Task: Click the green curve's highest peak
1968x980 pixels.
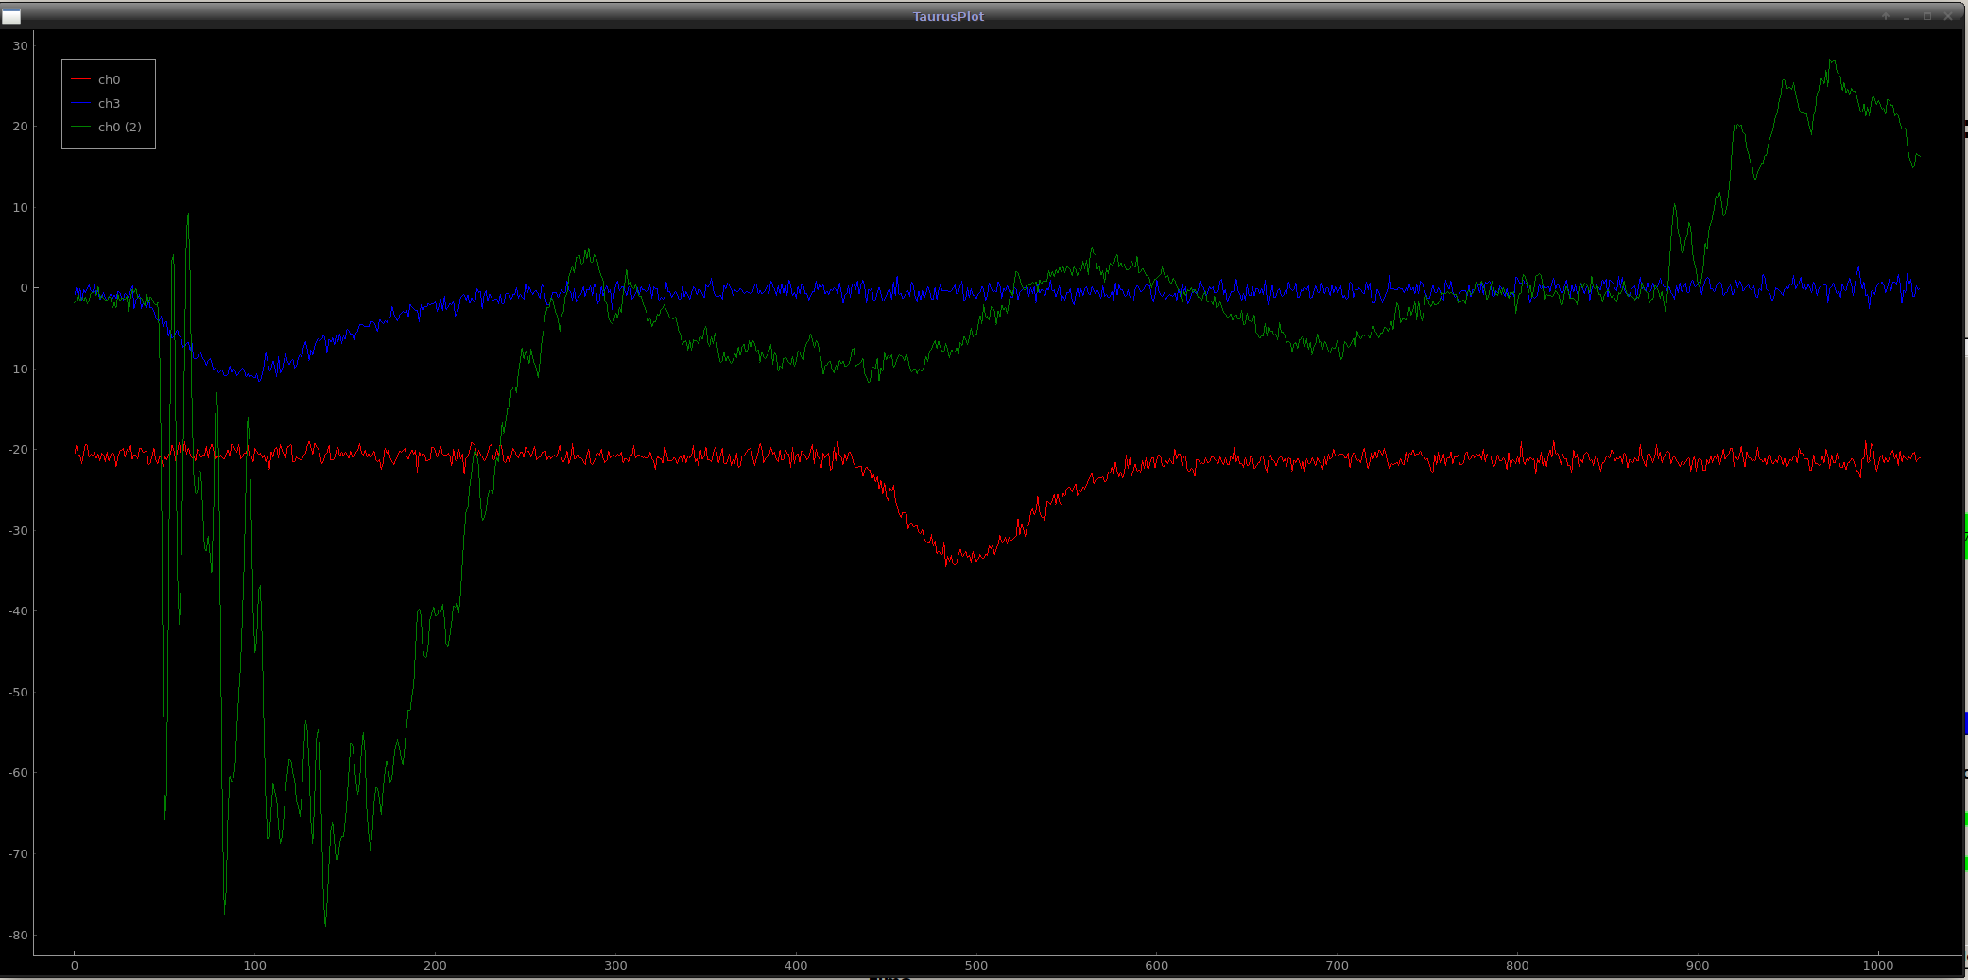Action: pos(1832,61)
